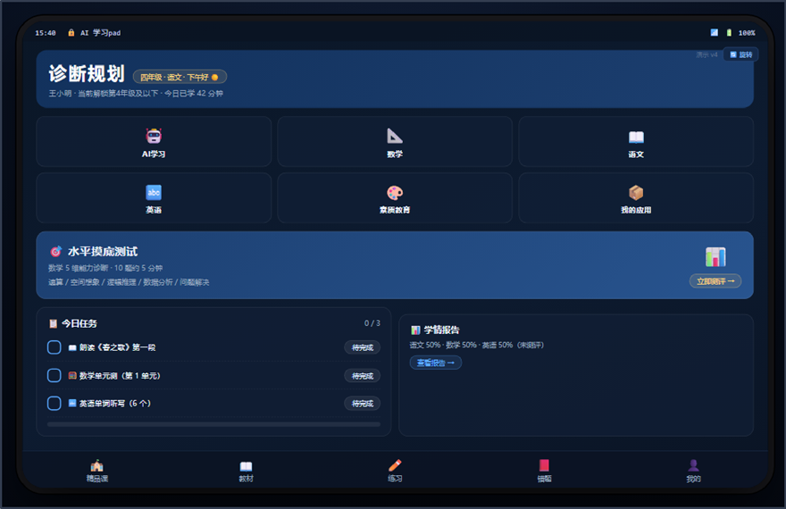
Task: Switch to the 精品课 bottom tab
Action: (96, 471)
